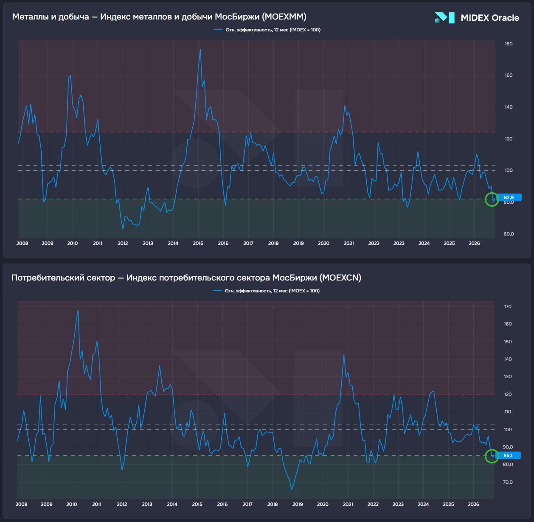534x522 pixels.
Task: Select the MOEXCN consumer sector chart title
Action: point(186,278)
